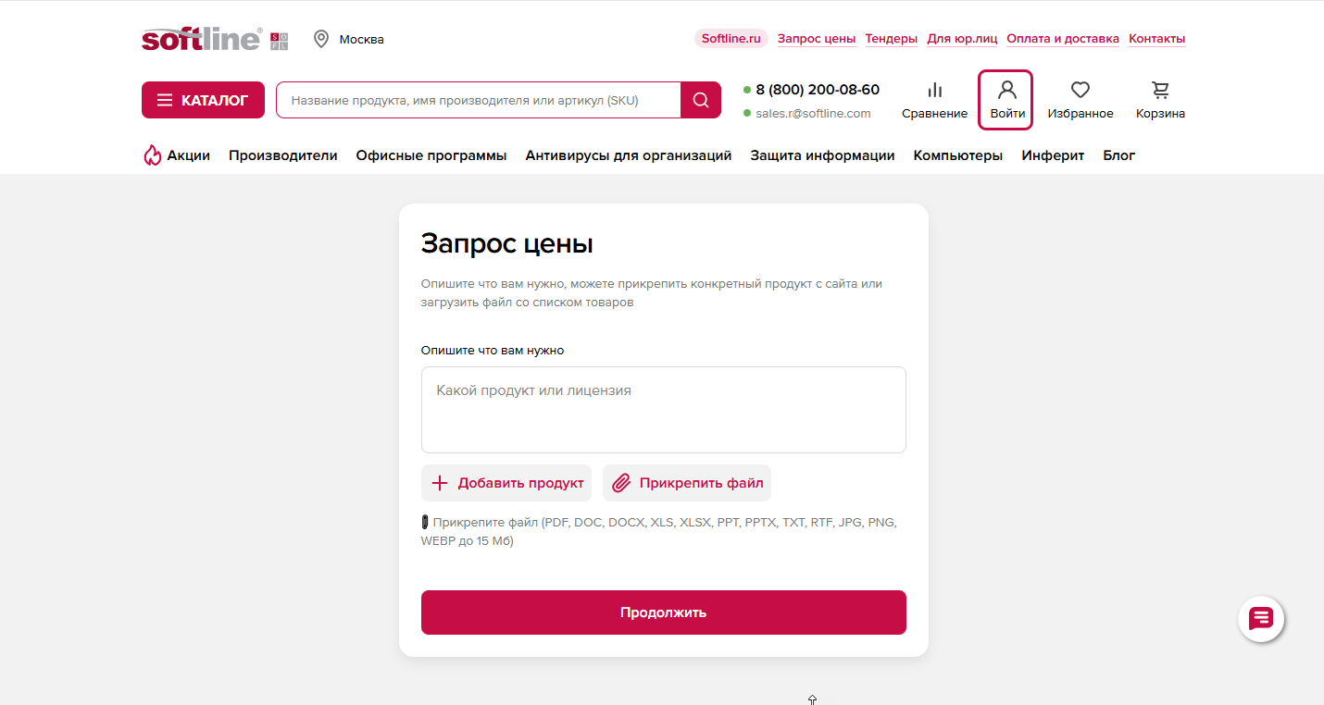This screenshot has height=705, width=1324.
Task: Click the Акции flame icon
Action: coord(153,155)
